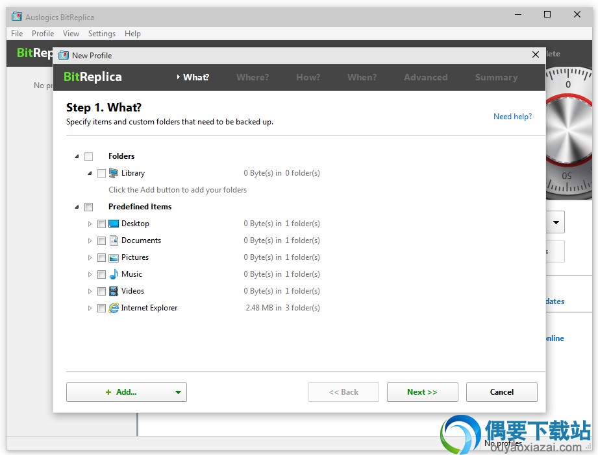
Task: Go to the Where? wizard step
Action: coord(253,77)
